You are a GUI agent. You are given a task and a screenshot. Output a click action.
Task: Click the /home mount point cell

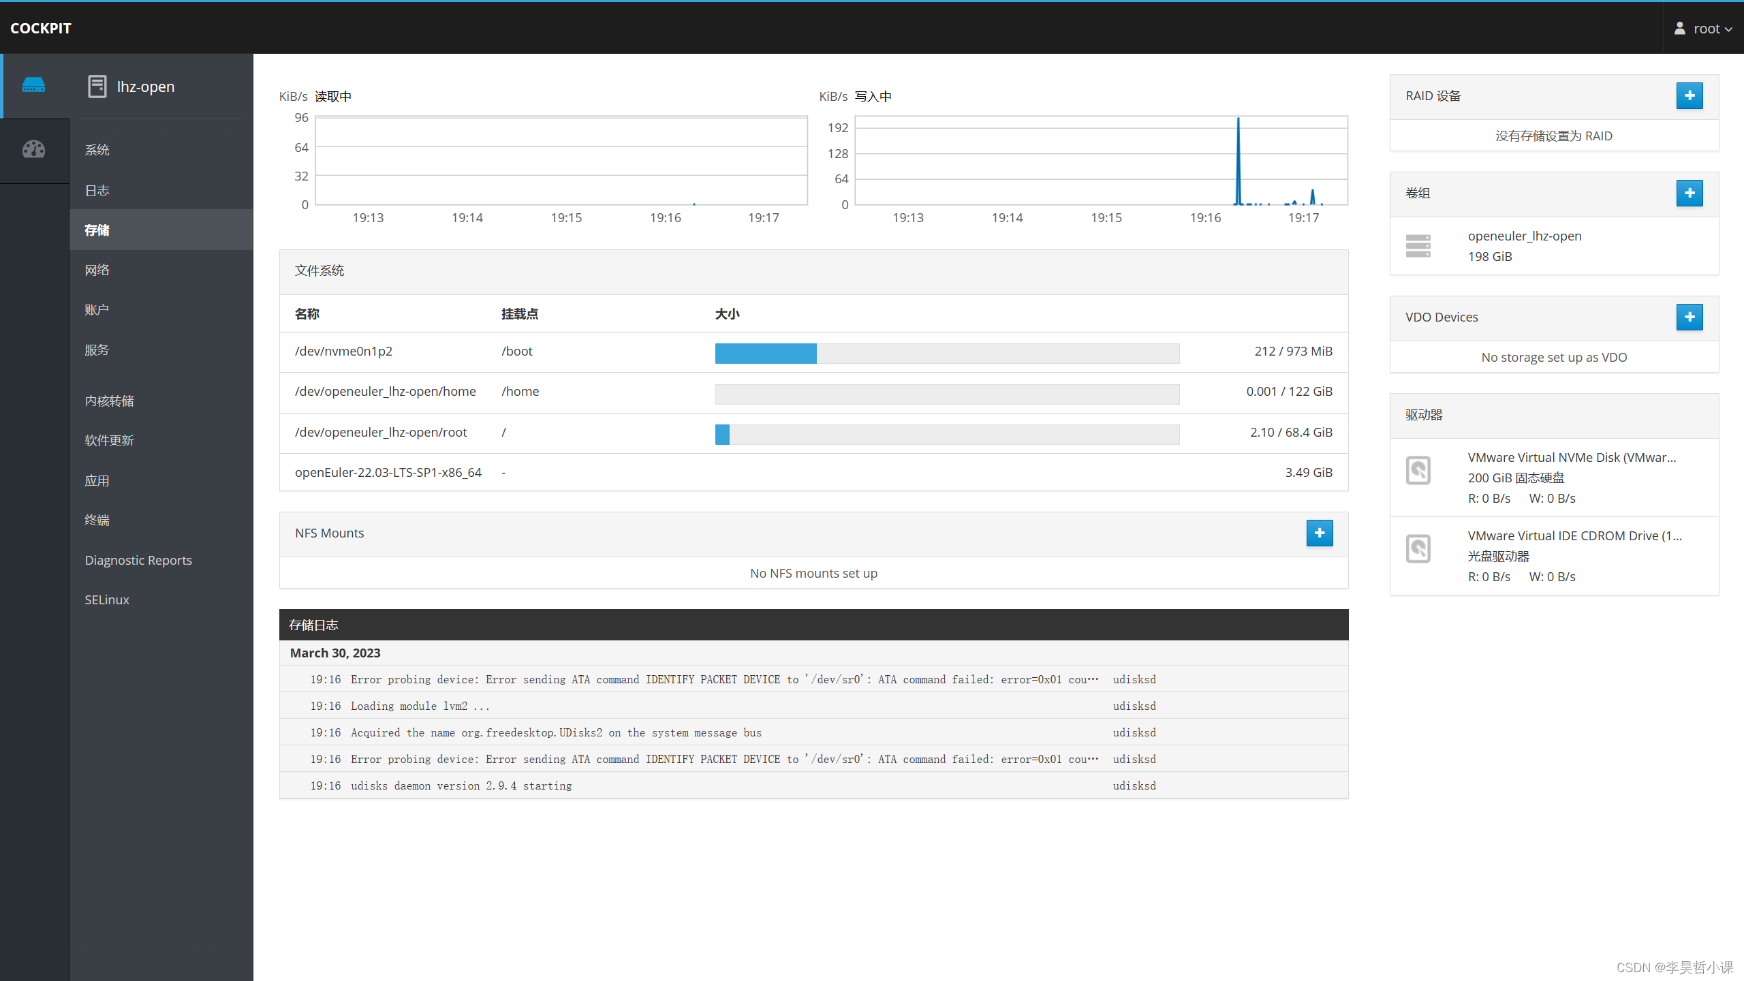click(x=520, y=392)
